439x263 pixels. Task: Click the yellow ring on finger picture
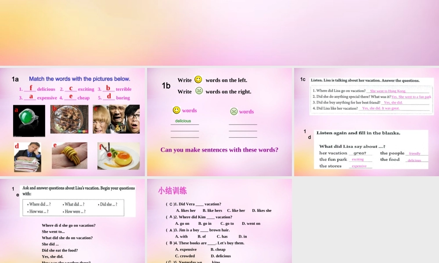(69, 155)
